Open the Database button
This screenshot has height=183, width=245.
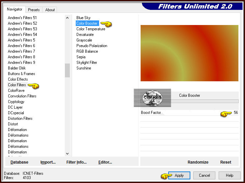pos(19,162)
